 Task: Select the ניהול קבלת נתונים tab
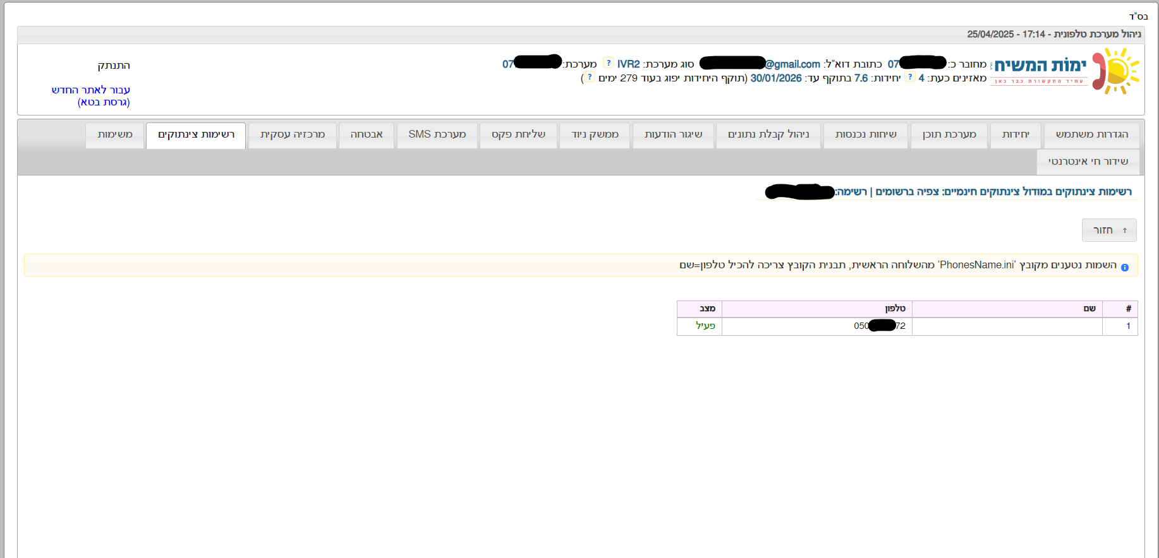(768, 134)
